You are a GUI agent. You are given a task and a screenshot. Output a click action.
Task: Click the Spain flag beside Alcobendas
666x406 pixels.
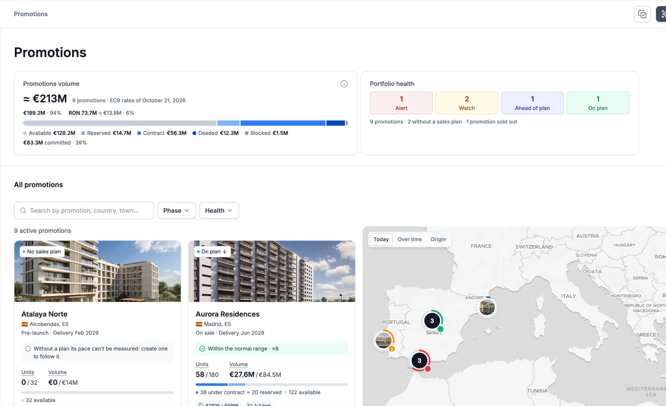pyautogui.click(x=25, y=324)
